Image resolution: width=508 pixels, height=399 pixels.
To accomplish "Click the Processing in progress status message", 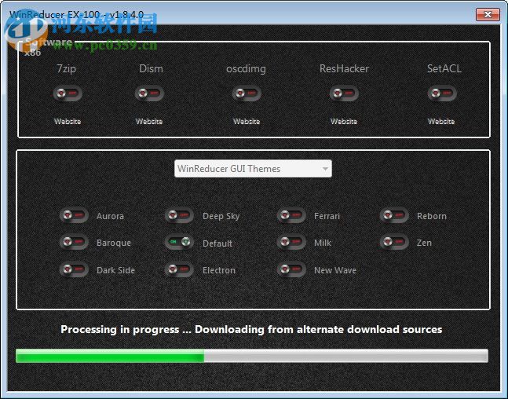I will 251,330.
